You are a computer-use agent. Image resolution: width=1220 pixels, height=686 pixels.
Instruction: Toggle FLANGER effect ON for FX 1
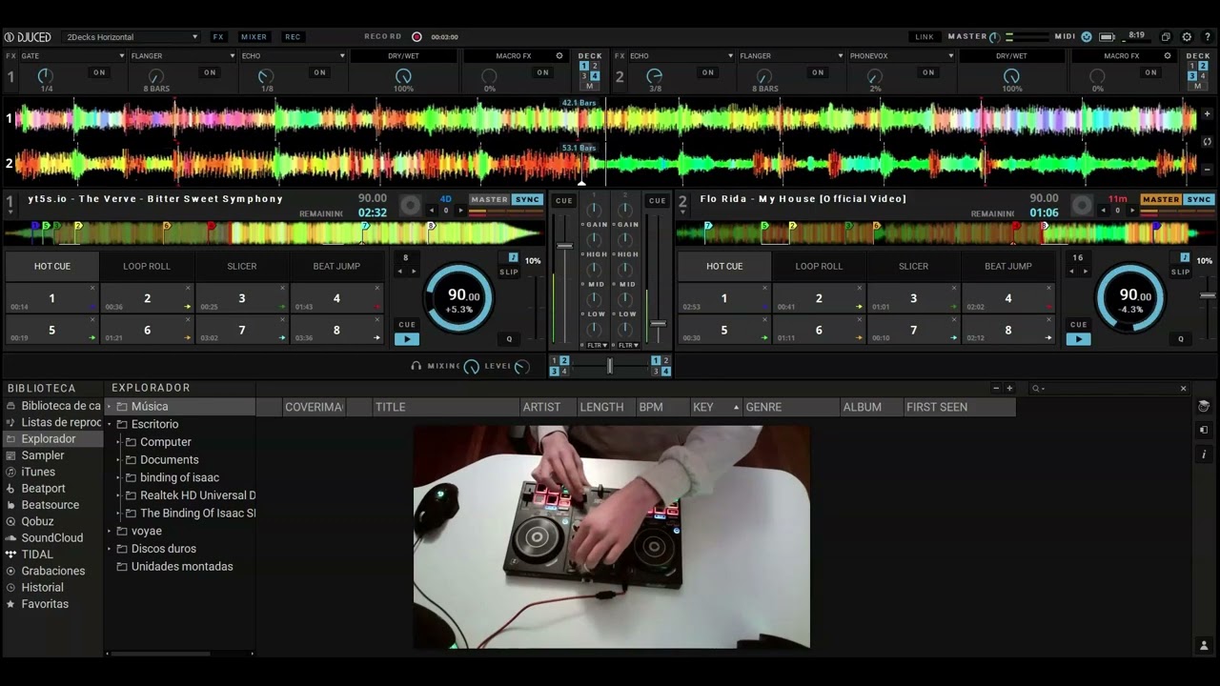point(210,72)
